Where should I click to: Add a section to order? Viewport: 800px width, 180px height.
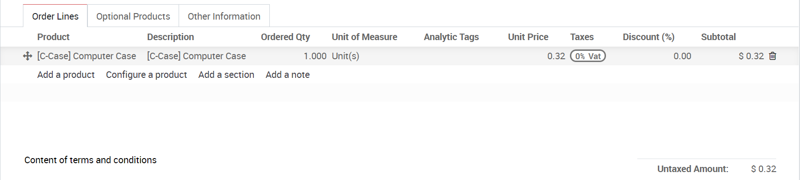(x=226, y=75)
